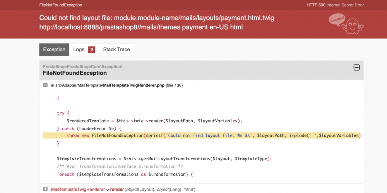Select the Exception tab

point(54,49)
